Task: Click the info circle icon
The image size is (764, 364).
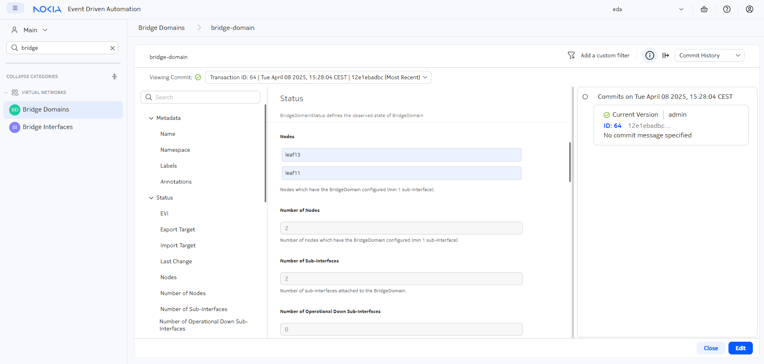Action: click(x=650, y=55)
